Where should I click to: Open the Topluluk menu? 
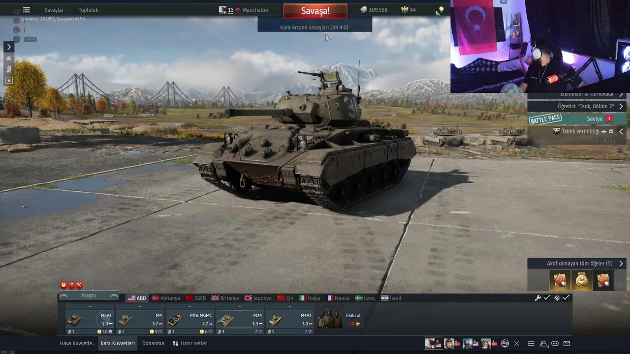89,10
